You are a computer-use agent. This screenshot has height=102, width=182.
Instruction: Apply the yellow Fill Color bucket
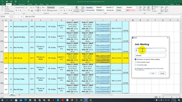click(x=29, y=10)
